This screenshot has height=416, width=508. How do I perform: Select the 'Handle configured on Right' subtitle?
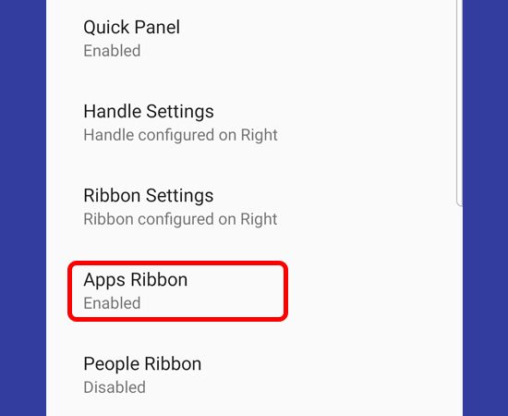[180, 135]
